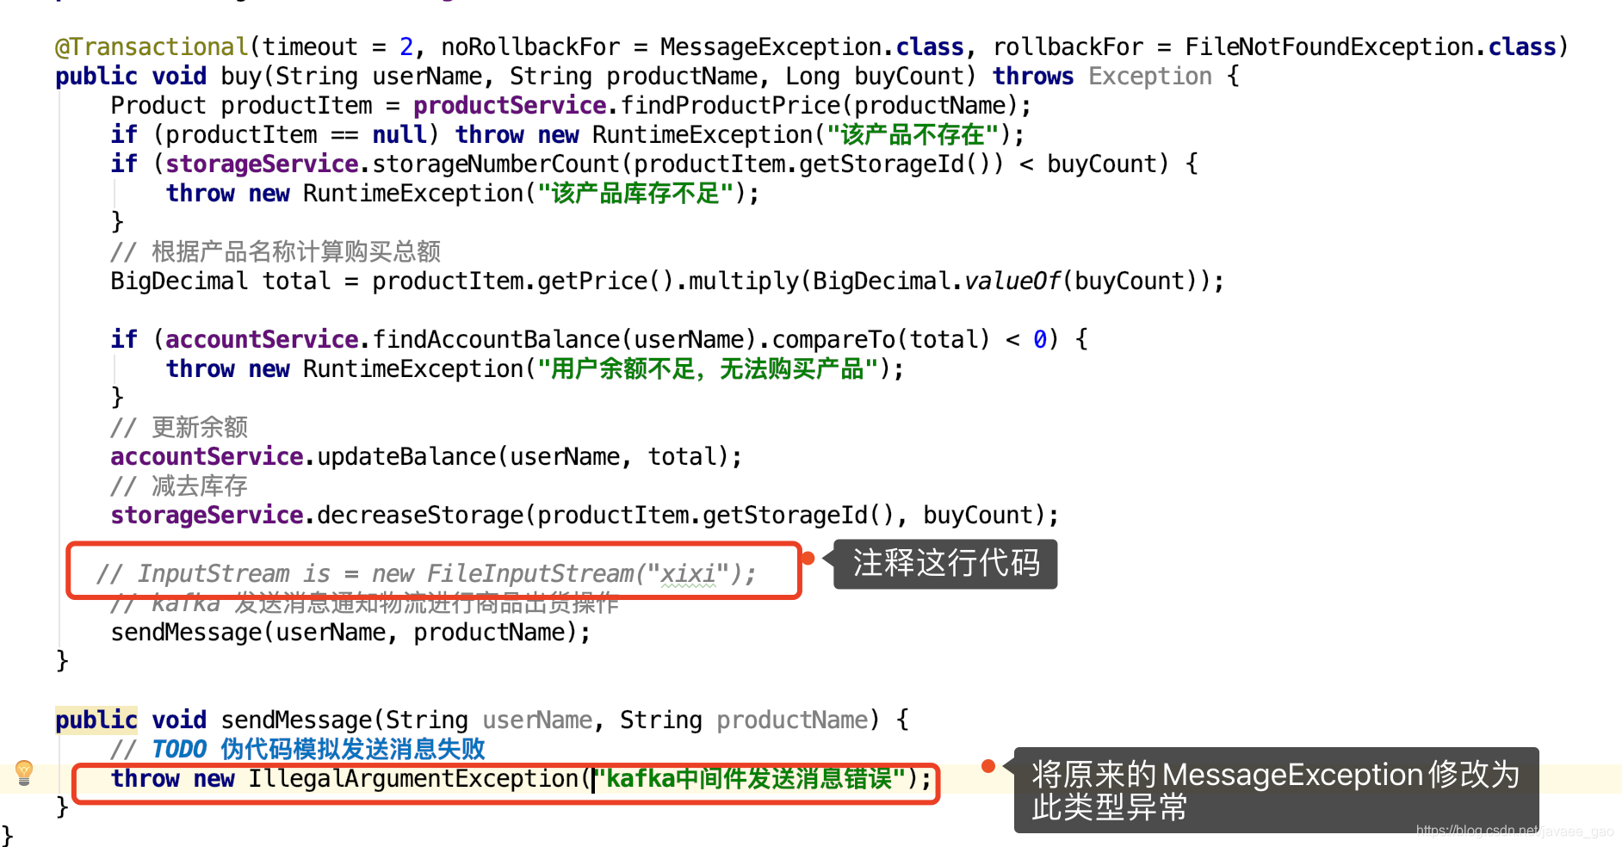Click the buy method name
Image resolution: width=1622 pixels, height=847 pixels.
coord(241,76)
